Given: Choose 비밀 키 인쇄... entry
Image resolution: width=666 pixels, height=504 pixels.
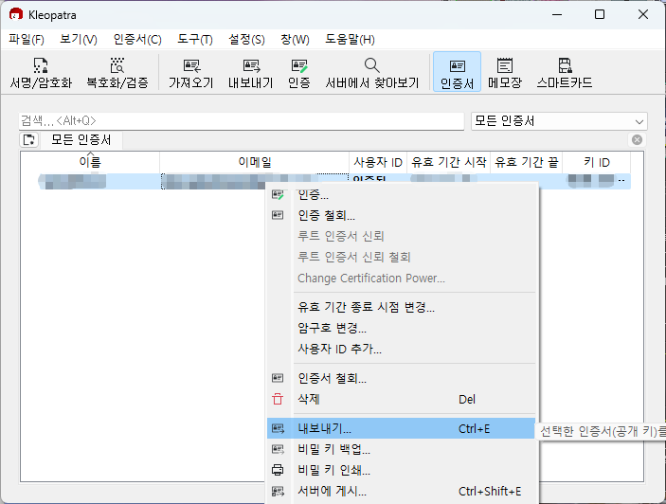Looking at the screenshot, I should point(401,470).
